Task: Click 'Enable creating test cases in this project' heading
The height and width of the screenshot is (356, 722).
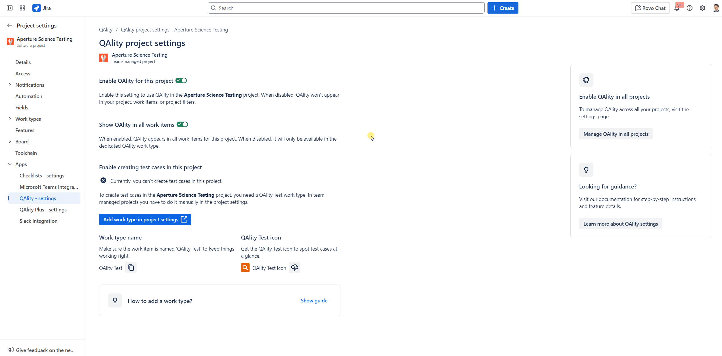Action: (150, 167)
